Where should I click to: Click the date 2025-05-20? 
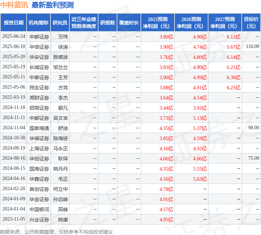pyautogui.click(x=14, y=57)
